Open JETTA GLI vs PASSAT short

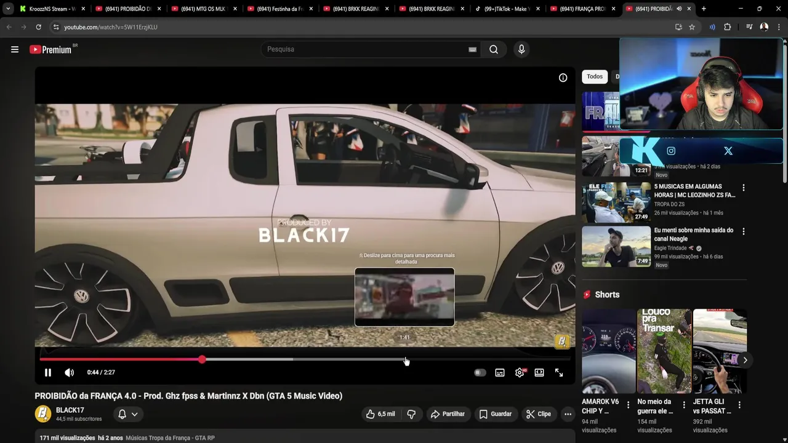[720, 351]
